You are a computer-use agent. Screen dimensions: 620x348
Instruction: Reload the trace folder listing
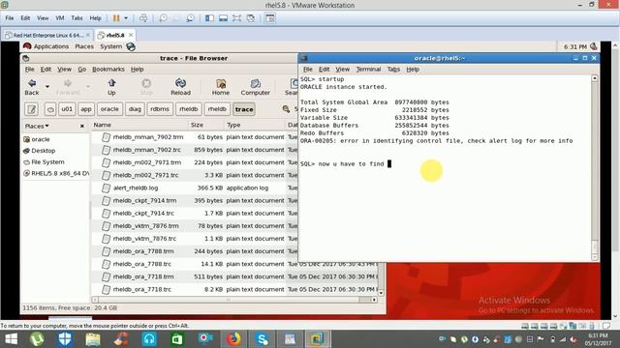[180, 87]
